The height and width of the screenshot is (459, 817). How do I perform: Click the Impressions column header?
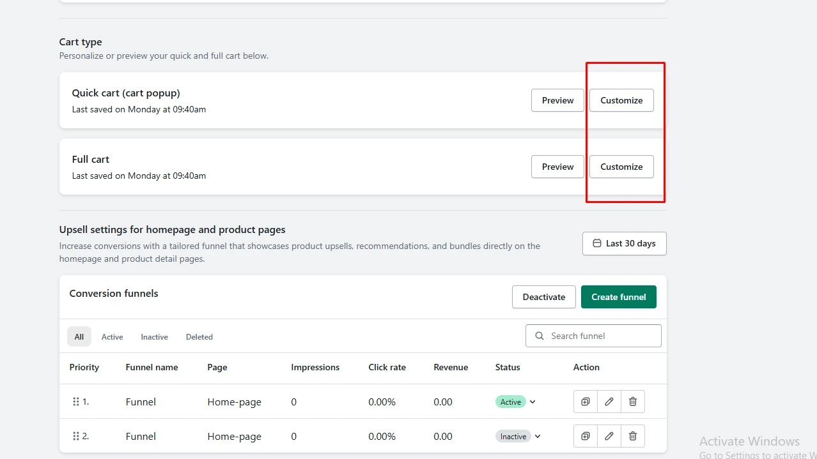(315, 367)
